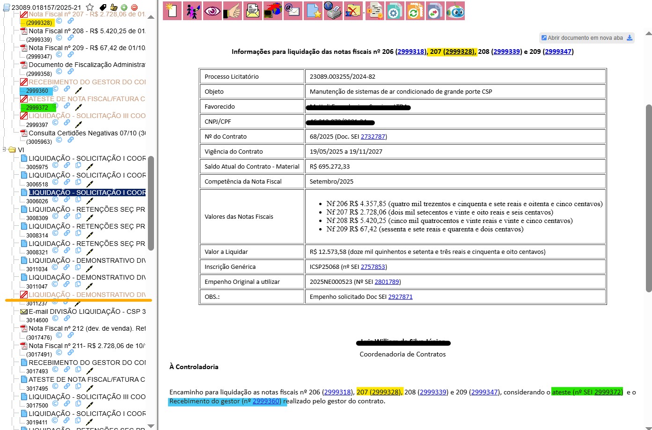Open the robot assistant icon

pyautogui.click(x=455, y=11)
